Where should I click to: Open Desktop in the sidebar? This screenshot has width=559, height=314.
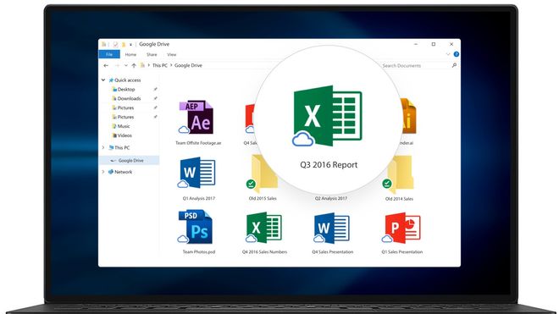[x=124, y=90]
